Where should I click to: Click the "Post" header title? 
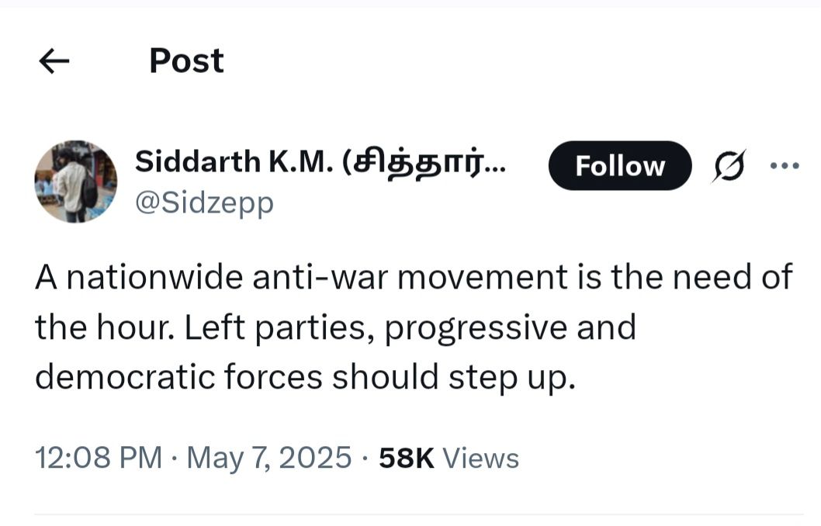(186, 61)
